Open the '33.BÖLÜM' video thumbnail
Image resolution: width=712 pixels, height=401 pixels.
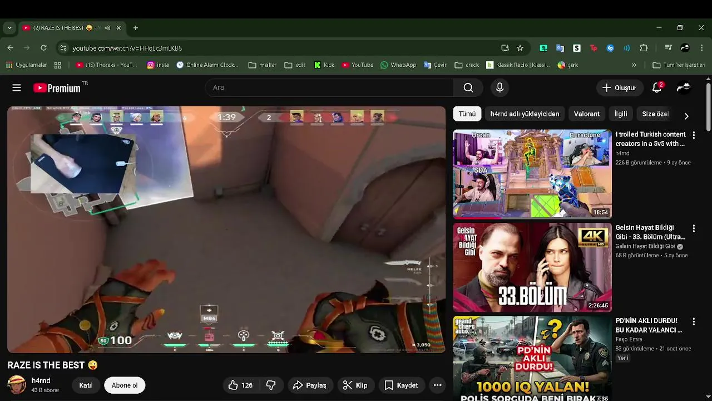point(532,267)
